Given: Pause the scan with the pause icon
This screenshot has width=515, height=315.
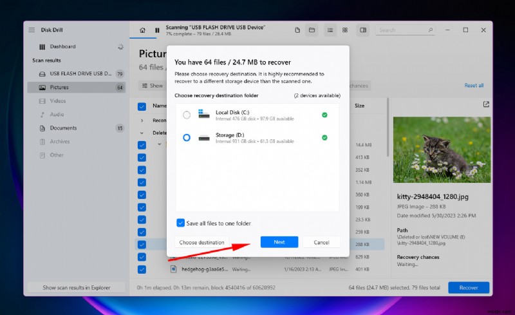Looking at the screenshot, I should pyautogui.click(x=157, y=30).
